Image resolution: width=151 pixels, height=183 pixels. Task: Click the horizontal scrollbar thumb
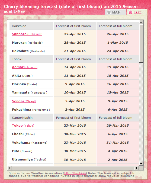(x=73, y=168)
